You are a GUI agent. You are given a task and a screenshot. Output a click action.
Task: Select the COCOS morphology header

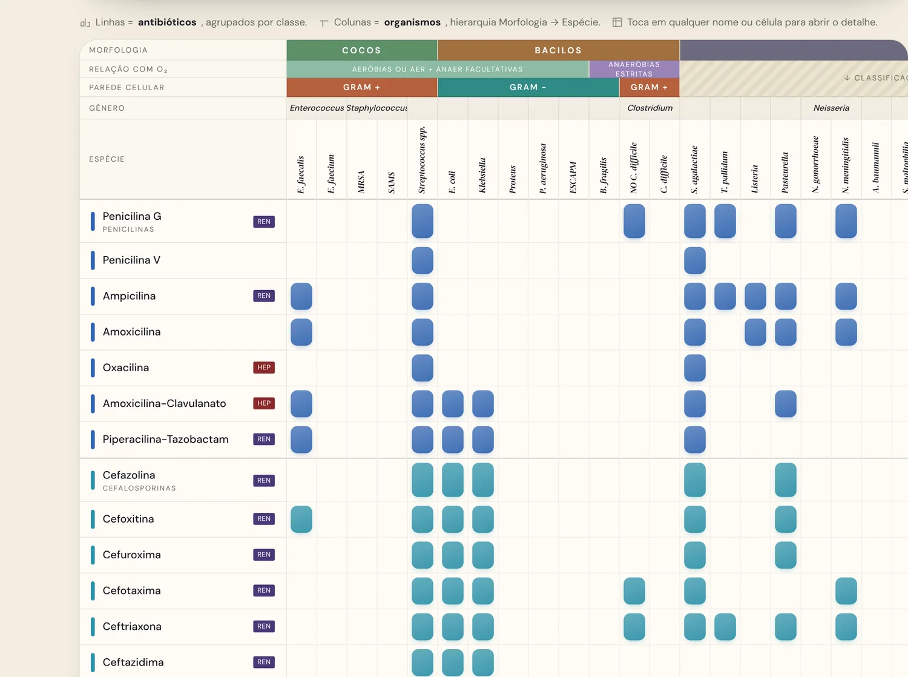pos(362,50)
